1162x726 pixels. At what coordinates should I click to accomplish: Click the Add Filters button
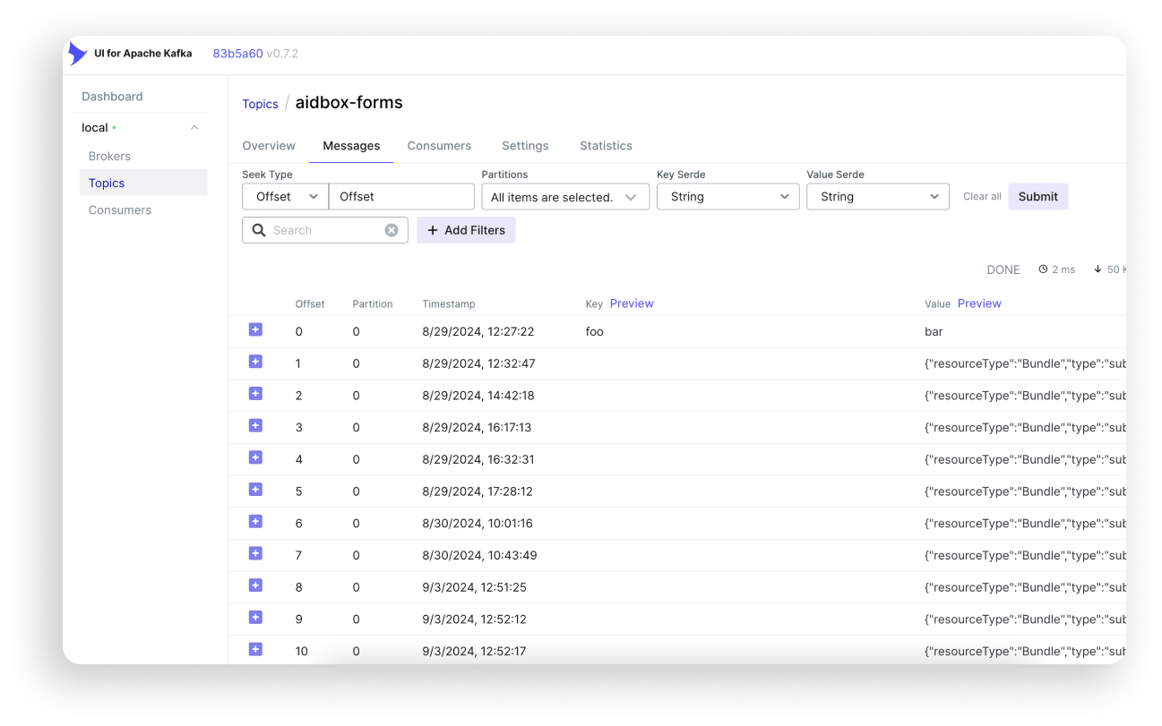[x=466, y=230]
